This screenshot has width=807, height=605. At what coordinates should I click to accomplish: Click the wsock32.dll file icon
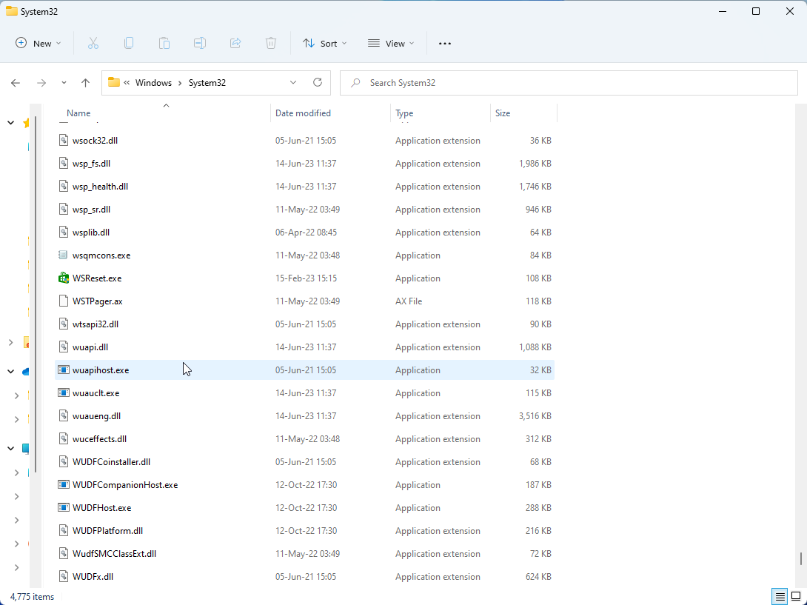coord(64,140)
